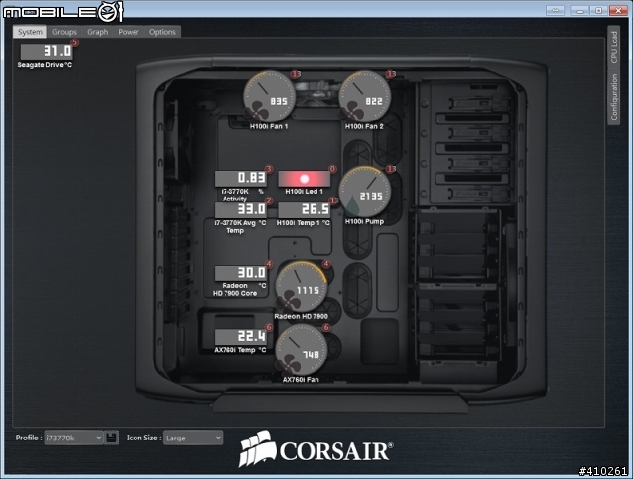The height and width of the screenshot is (479, 633).
Task: Select the H100i Pump gauge
Action: (365, 192)
